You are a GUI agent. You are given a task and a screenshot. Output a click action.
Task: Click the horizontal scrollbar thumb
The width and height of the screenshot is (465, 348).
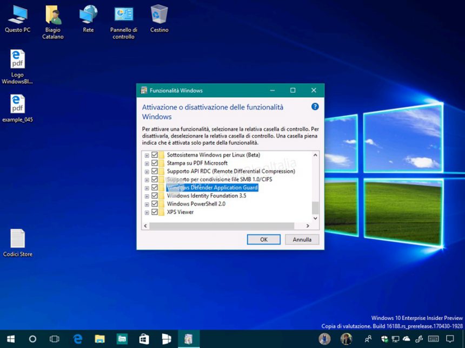tap(222, 226)
